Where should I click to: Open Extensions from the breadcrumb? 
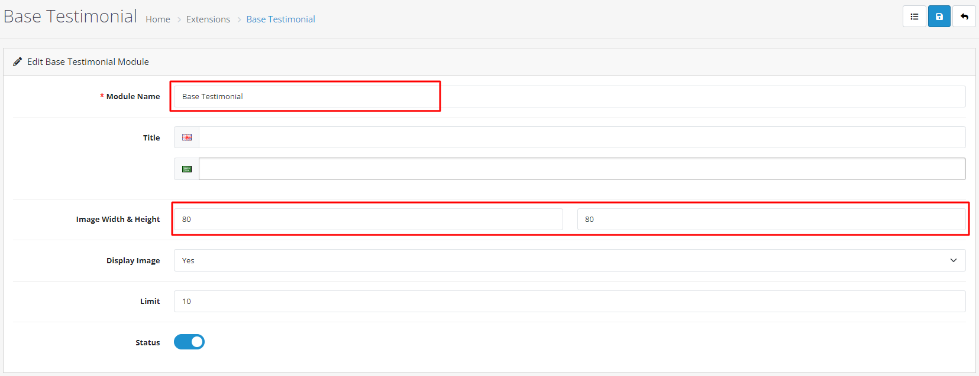(208, 19)
